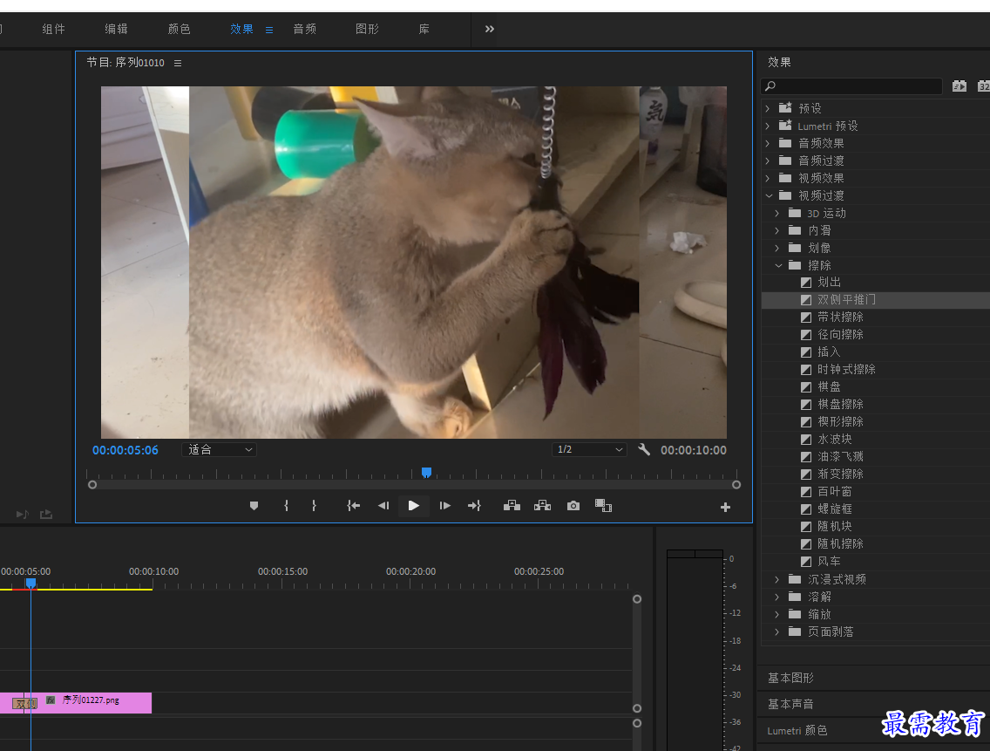This screenshot has width=990, height=751.
Task: Collapse the 视频过渡 folder
Action: pyautogui.click(x=769, y=196)
